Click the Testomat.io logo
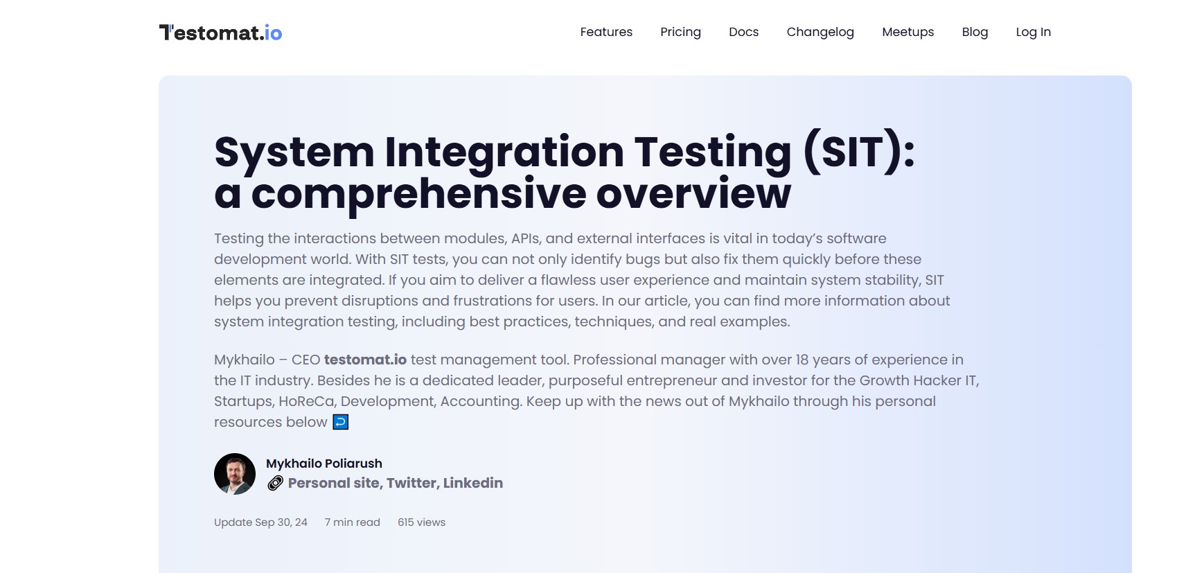1195x573 pixels. coord(220,33)
